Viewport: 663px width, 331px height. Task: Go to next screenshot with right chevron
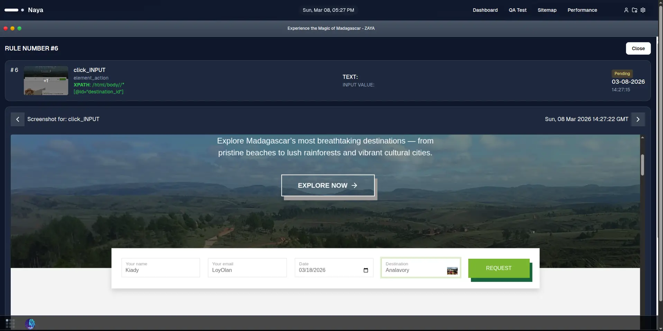(638, 119)
